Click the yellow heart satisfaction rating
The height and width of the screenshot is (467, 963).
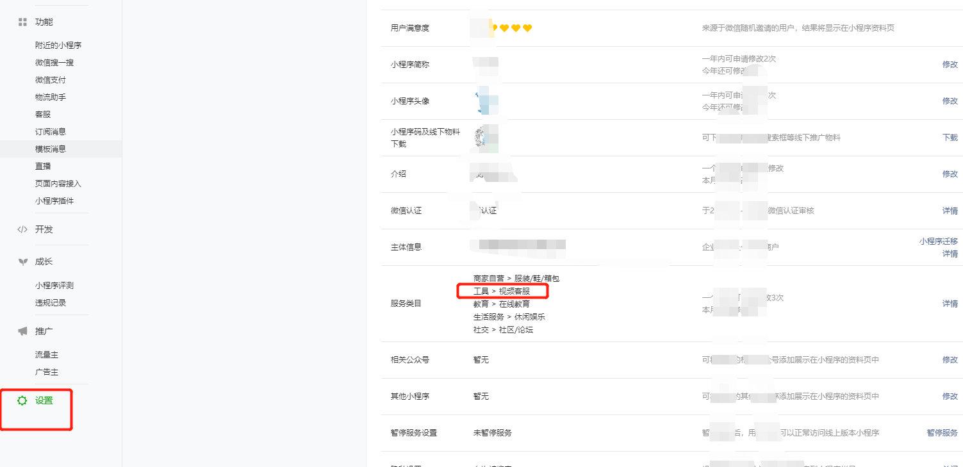[511, 28]
